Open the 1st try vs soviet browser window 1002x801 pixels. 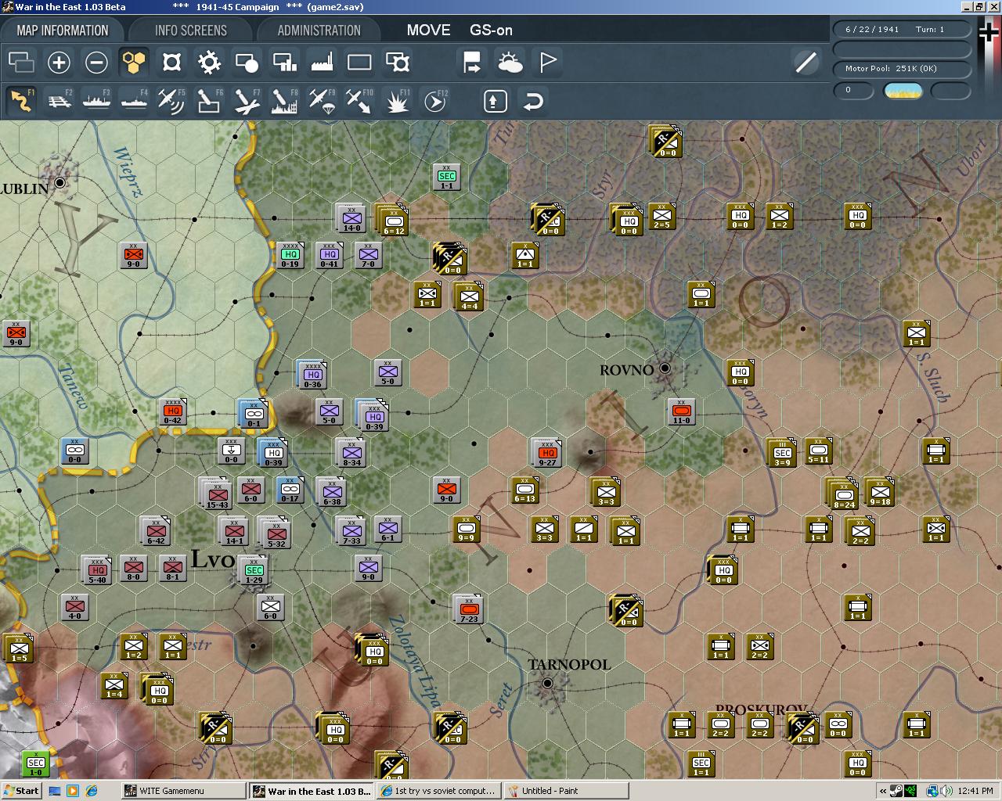(x=438, y=791)
